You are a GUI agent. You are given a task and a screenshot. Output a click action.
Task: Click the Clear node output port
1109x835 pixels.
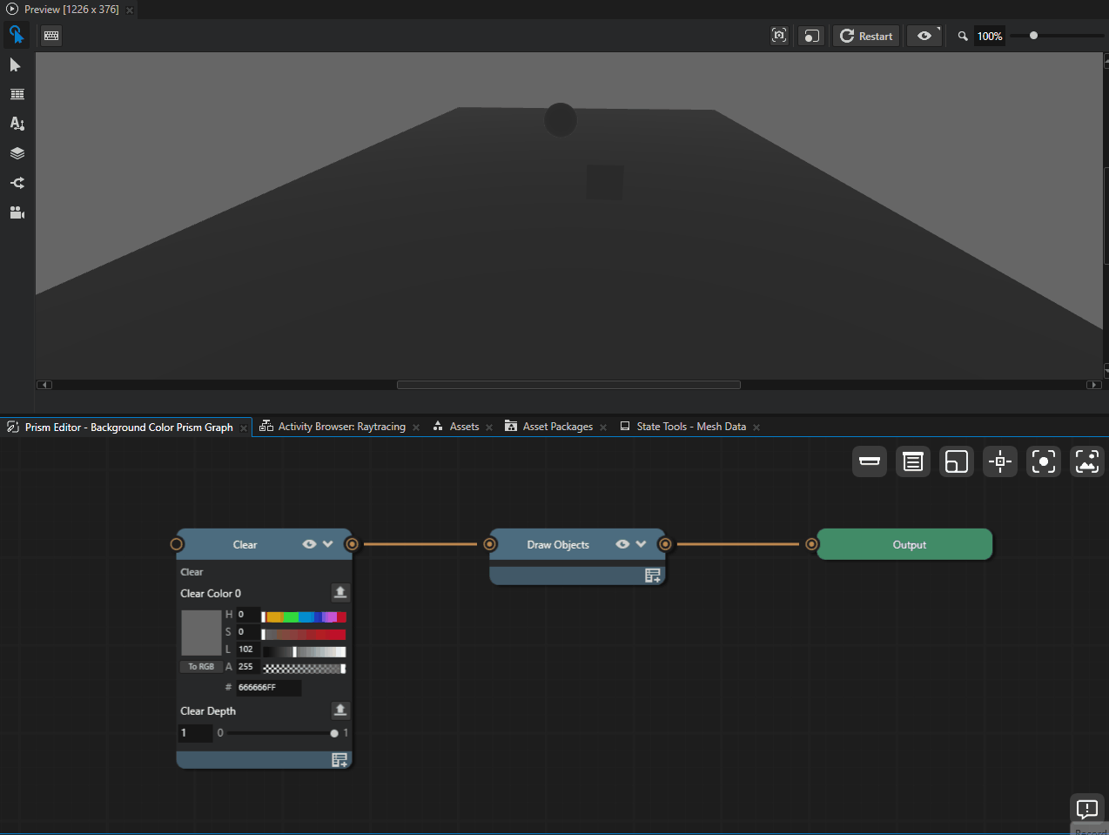tap(352, 544)
